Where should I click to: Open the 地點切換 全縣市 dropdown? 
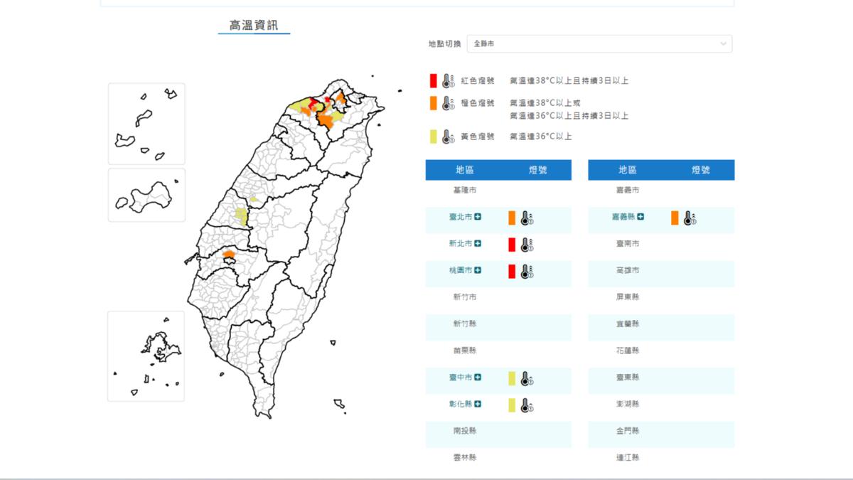click(x=599, y=44)
